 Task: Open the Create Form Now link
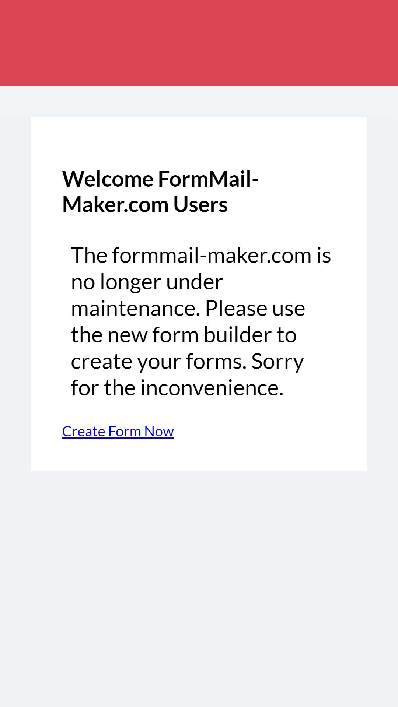coord(118,431)
